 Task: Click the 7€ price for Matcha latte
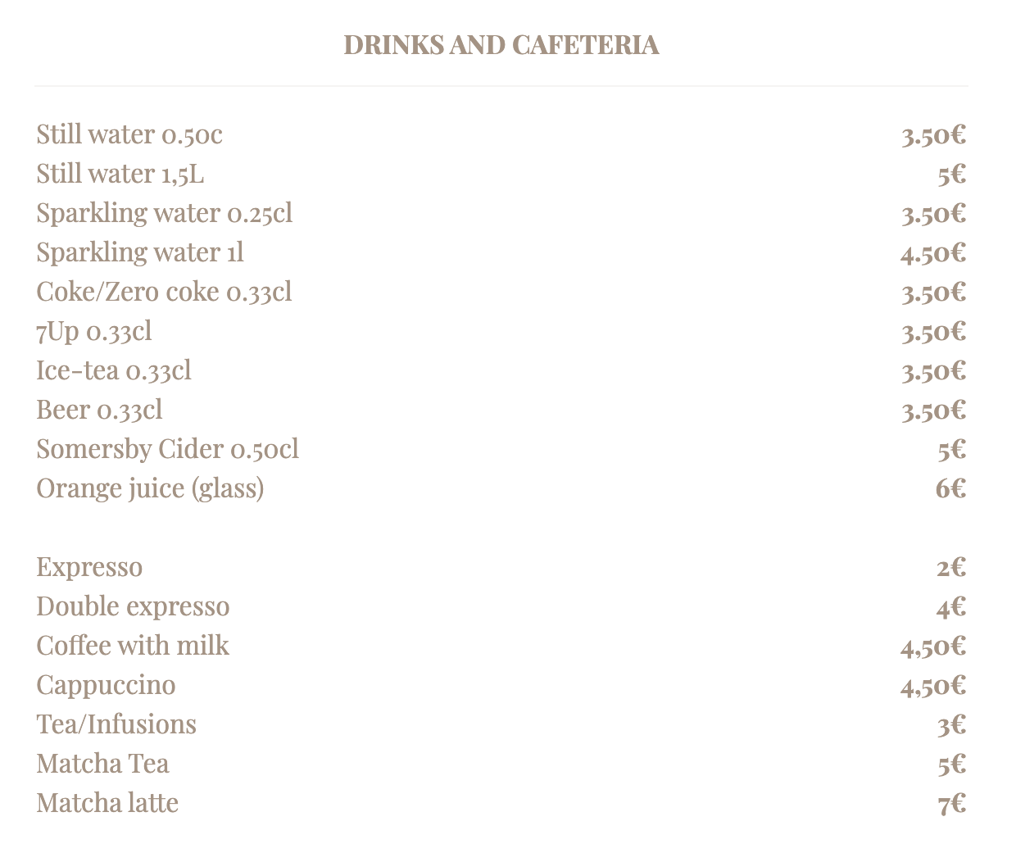click(952, 804)
